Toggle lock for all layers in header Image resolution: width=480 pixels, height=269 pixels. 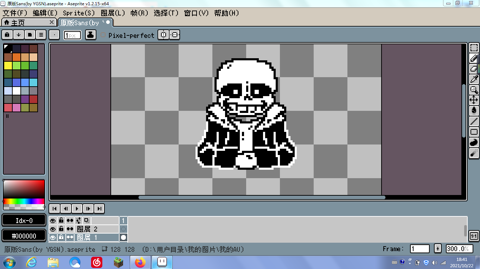(61, 221)
